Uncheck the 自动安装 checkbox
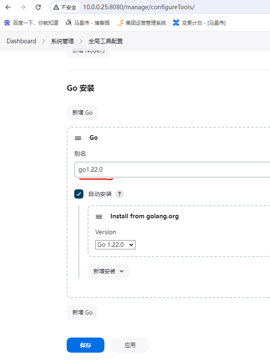The image size is (270, 364). click(x=79, y=194)
